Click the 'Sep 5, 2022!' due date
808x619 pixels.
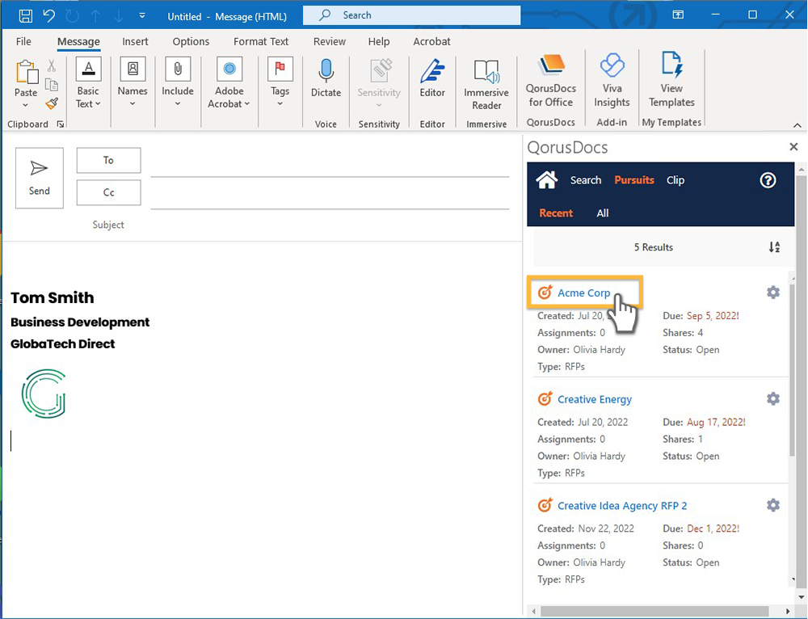point(713,315)
